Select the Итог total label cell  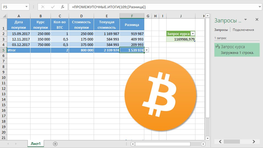point(19,50)
